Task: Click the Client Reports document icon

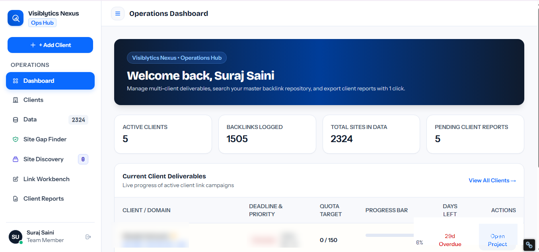Action: (x=16, y=199)
